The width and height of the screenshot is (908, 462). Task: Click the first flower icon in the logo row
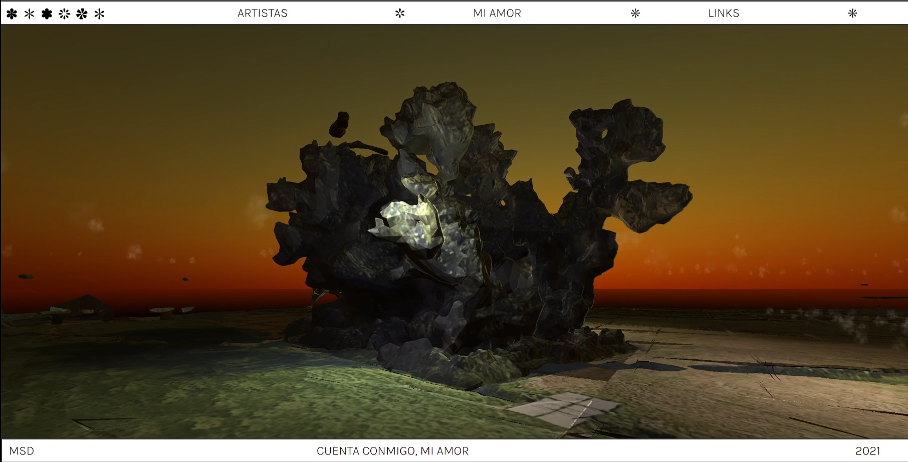12,14
